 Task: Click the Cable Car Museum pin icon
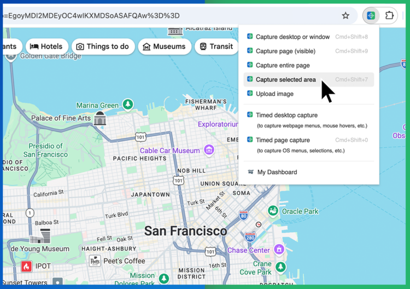(208, 150)
